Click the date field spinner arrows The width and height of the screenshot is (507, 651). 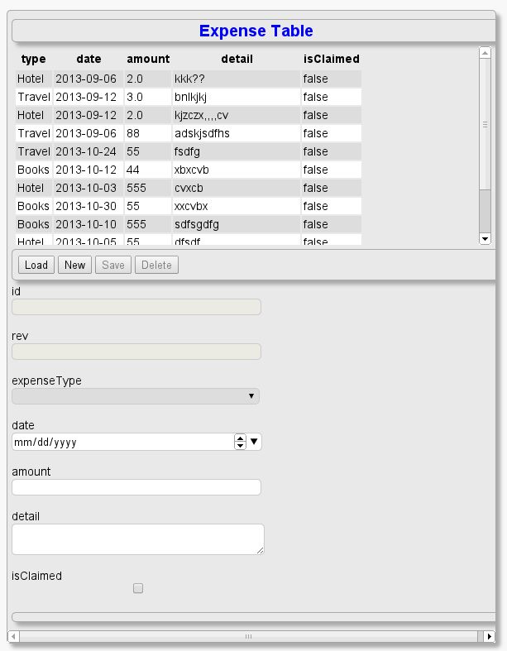click(x=240, y=442)
